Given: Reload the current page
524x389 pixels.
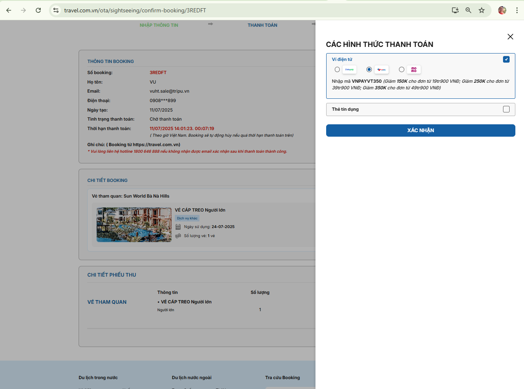Looking at the screenshot, I should 38,10.
